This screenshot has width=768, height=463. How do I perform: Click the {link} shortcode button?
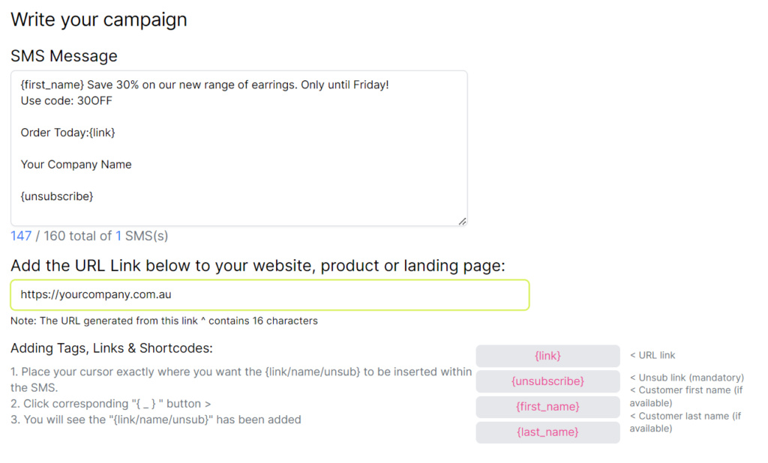click(547, 356)
